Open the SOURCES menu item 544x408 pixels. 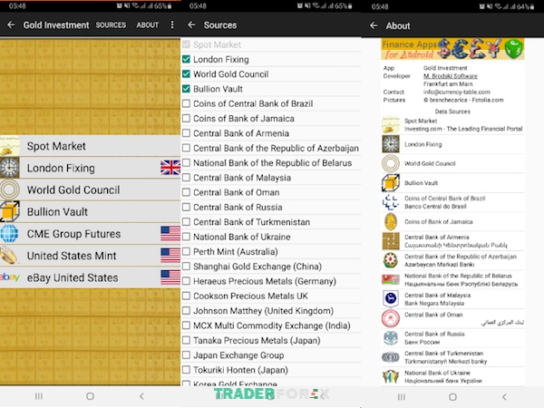point(111,25)
